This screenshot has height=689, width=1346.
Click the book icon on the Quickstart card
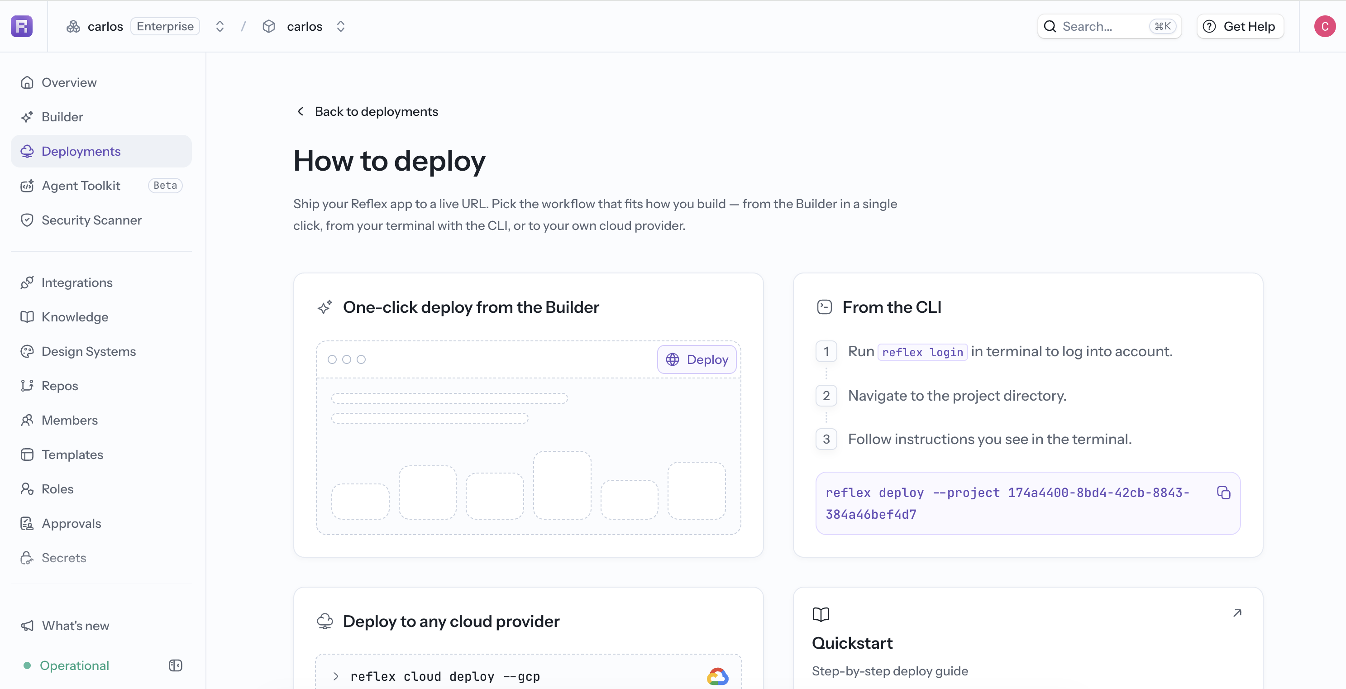[821, 614]
